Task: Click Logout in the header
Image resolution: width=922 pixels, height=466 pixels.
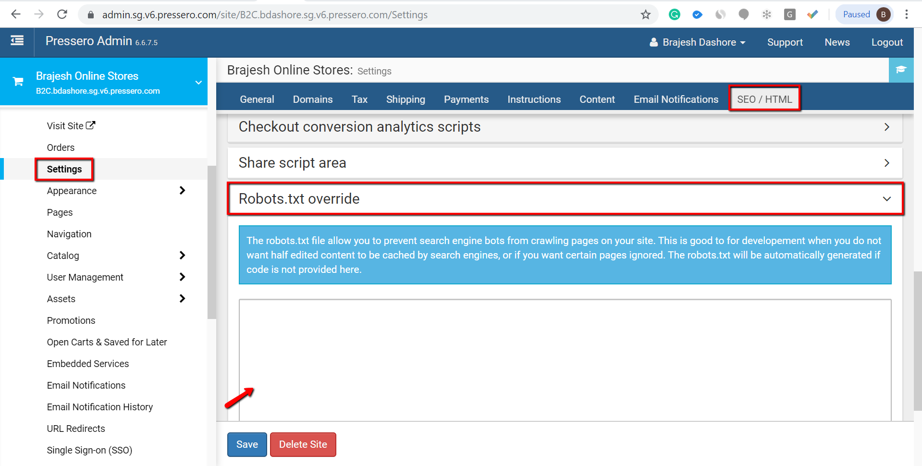Action: point(887,42)
